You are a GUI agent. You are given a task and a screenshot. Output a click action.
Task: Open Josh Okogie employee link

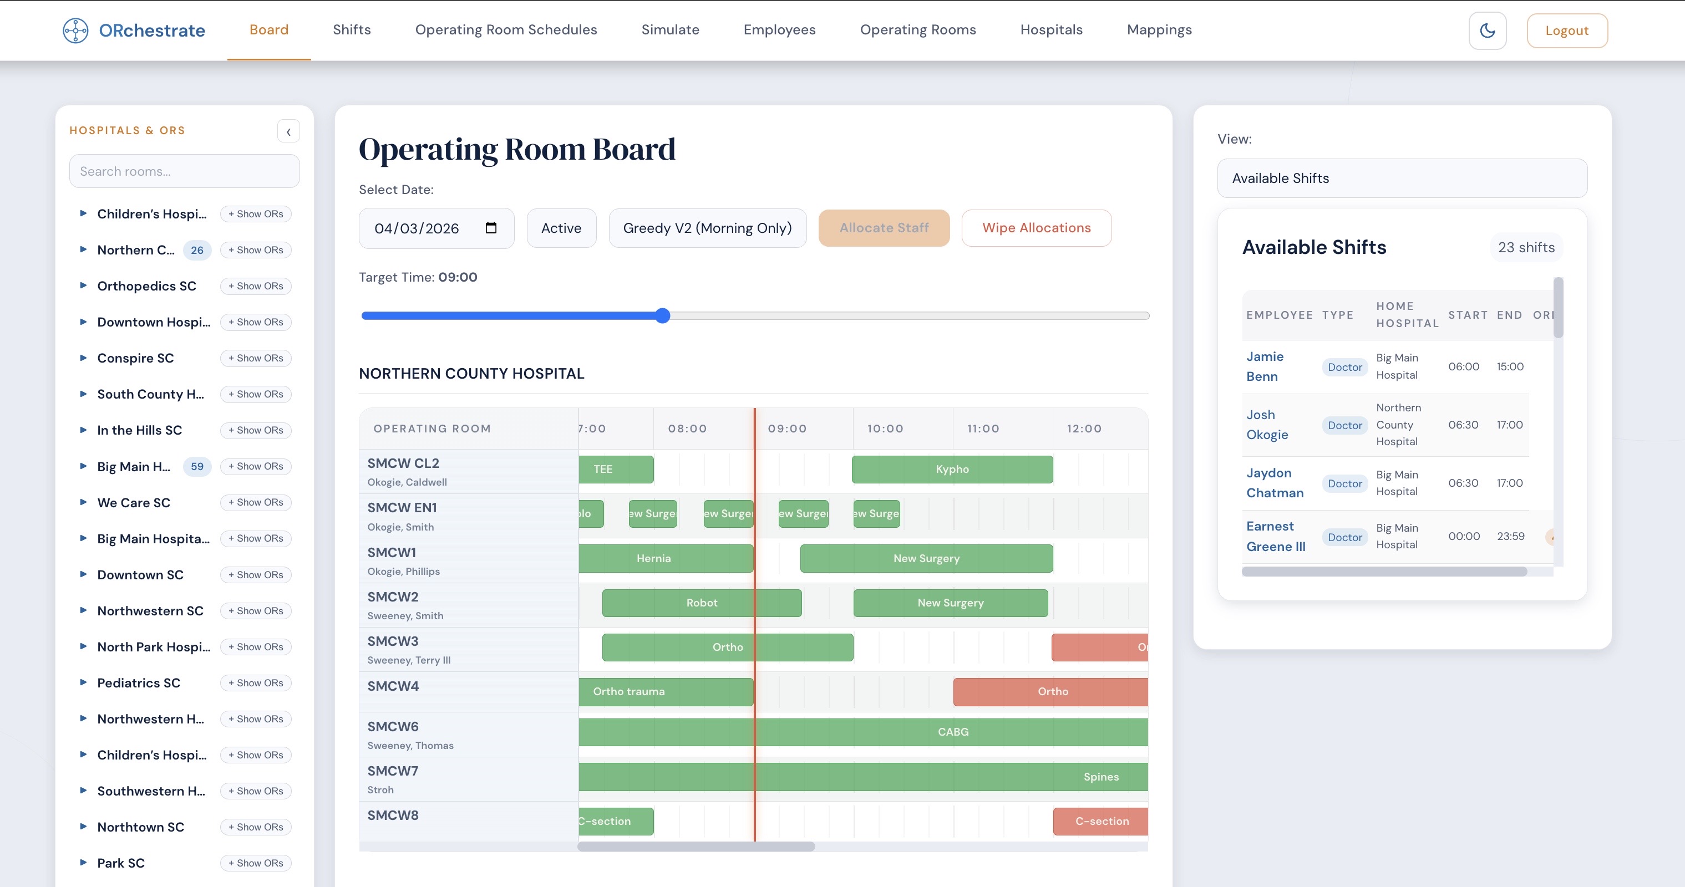click(1267, 424)
